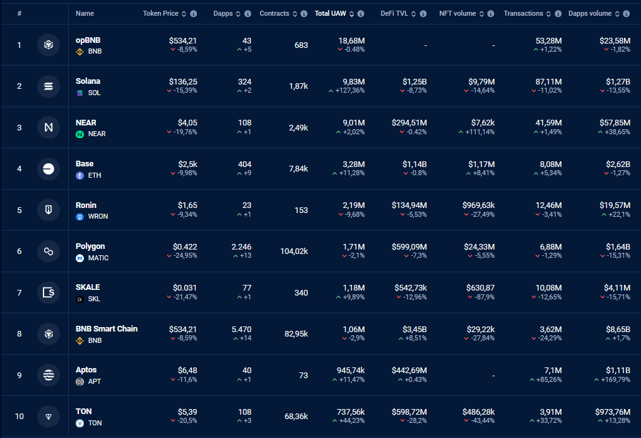This screenshot has width=641, height=438.
Task: Open the SKALE chain page
Action: 88,287
